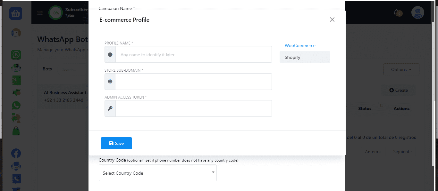
Task: Expand the Options dropdown
Action: point(401,69)
